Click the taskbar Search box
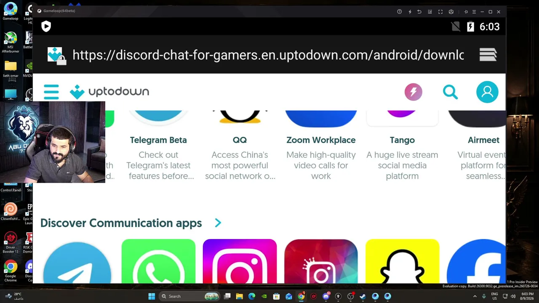 pyautogui.click(x=190, y=296)
